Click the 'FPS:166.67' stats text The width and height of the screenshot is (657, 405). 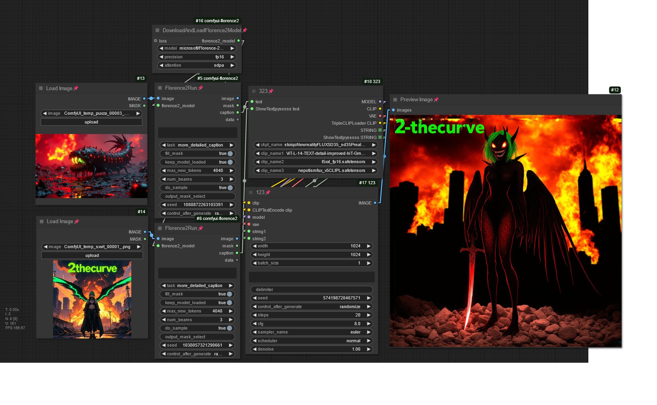click(15, 328)
